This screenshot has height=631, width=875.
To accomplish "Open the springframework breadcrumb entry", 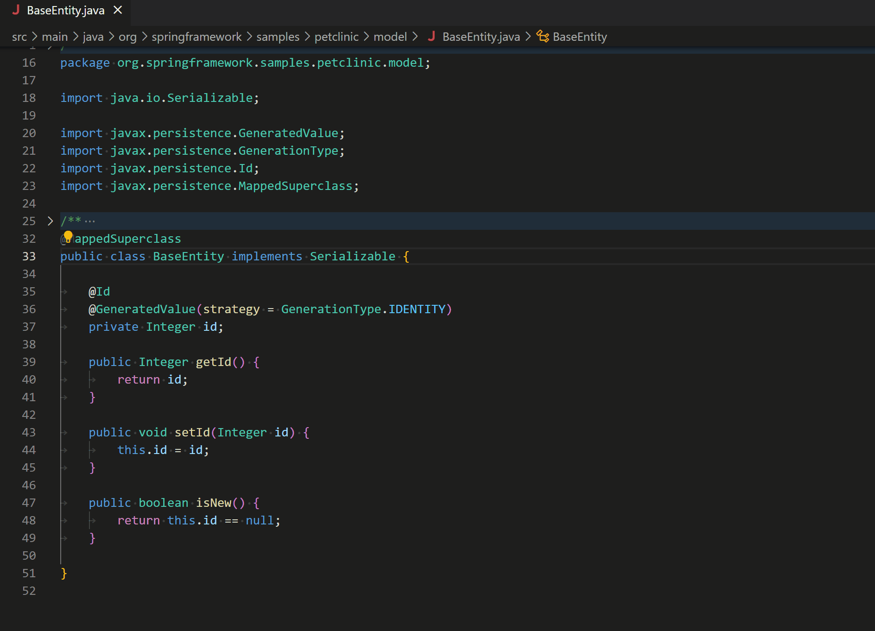I will (x=197, y=37).
